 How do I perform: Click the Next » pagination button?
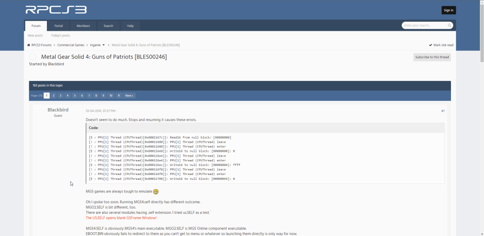click(129, 96)
